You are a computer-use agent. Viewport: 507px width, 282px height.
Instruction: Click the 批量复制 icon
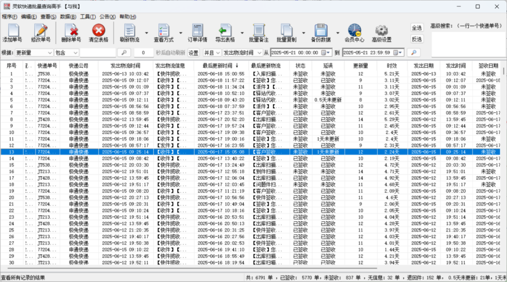287,30
